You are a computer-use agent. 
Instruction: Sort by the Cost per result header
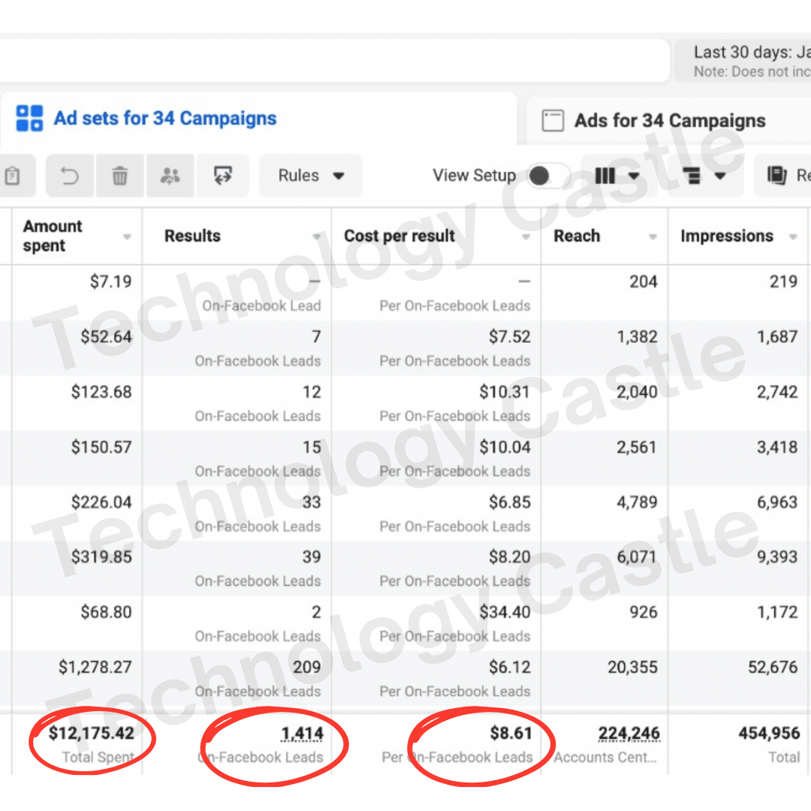tap(399, 236)
